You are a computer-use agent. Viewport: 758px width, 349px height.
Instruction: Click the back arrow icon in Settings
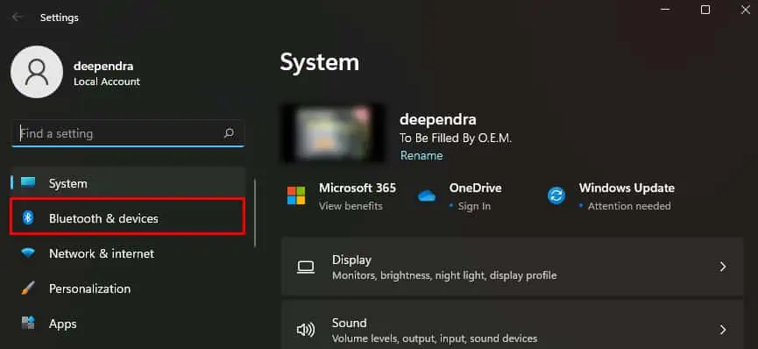18,18
